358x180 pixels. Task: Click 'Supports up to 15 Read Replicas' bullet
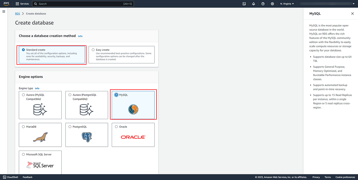coord(332,101)
